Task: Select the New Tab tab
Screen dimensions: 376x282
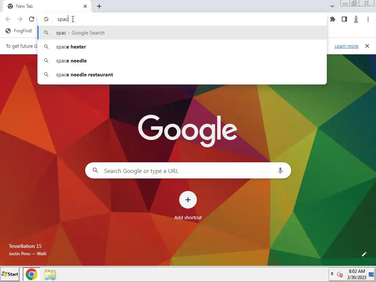Action: pyautogui.click(x=47, y=6)
